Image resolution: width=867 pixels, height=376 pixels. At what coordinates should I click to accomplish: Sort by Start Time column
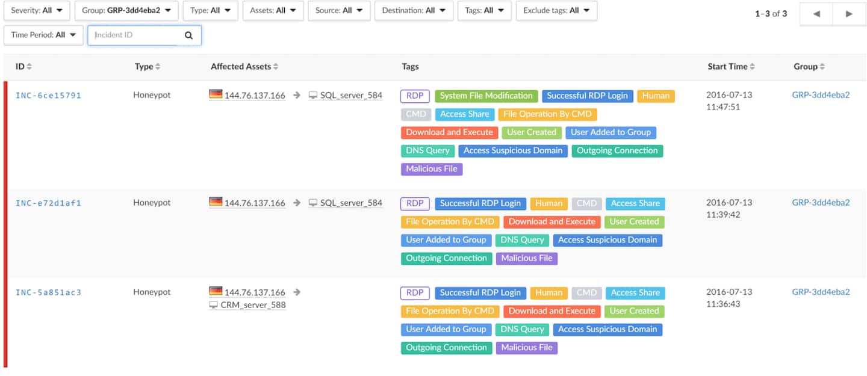pyautogui.click(x=731, y=67)
